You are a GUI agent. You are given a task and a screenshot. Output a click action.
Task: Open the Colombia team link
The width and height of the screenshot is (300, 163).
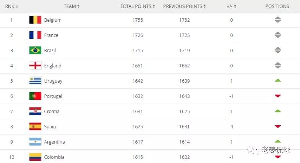point(54,157)
